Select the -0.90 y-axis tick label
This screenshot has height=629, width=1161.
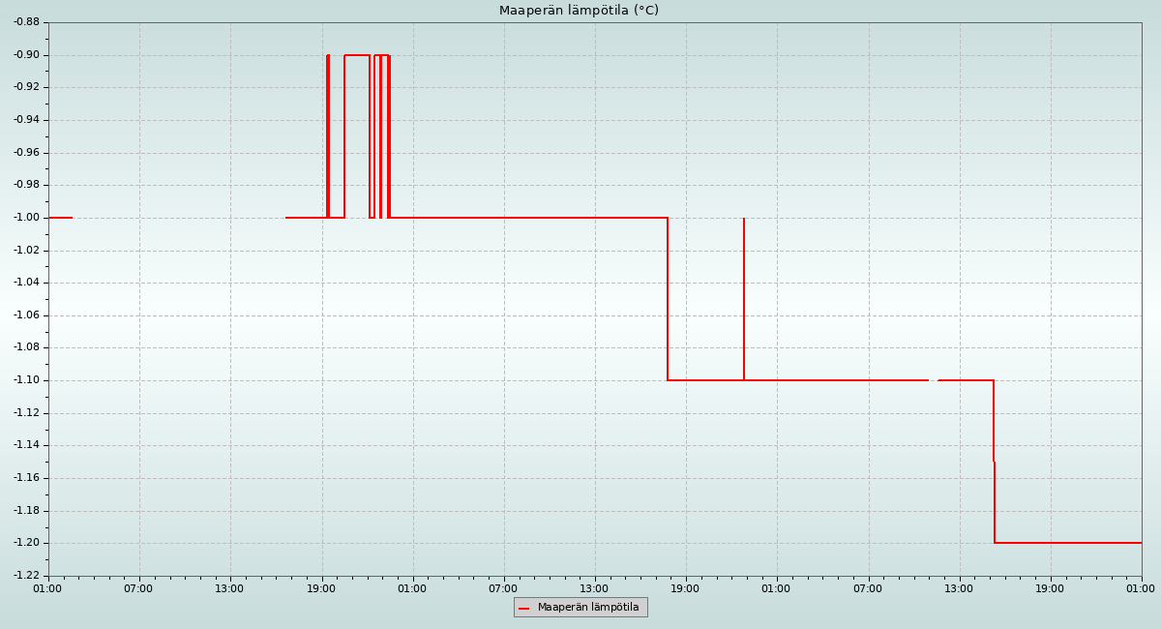click(26, 55)
